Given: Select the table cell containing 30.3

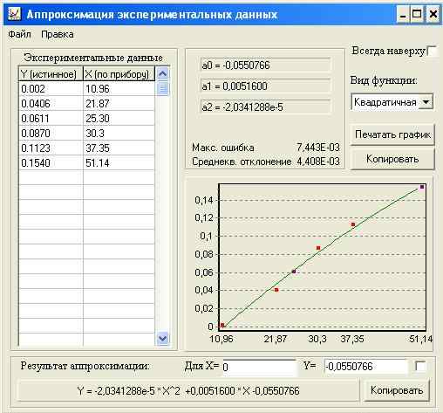Looking at the screenshot, I should point(119,133).
